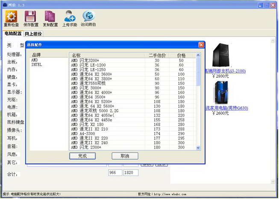Select the AMD brand
Image resolution: width=279 pixels, height=199 pixels.
pyautogui.click(x=35, y=60)
